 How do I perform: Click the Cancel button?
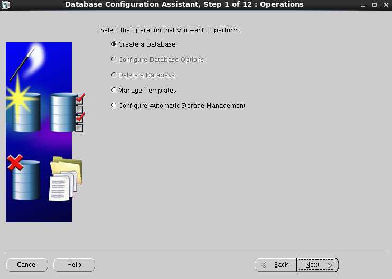[x=27, y=265]
